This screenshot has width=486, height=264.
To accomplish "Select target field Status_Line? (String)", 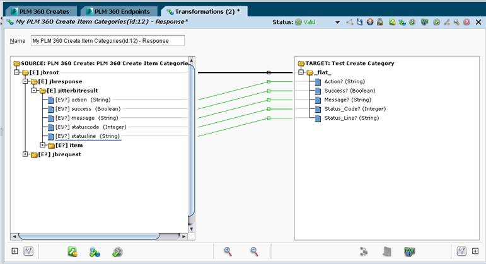I will point(352,118).
